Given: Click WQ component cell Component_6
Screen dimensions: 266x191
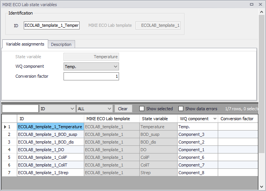Looking at the screenshot, I should pos(197,157).
